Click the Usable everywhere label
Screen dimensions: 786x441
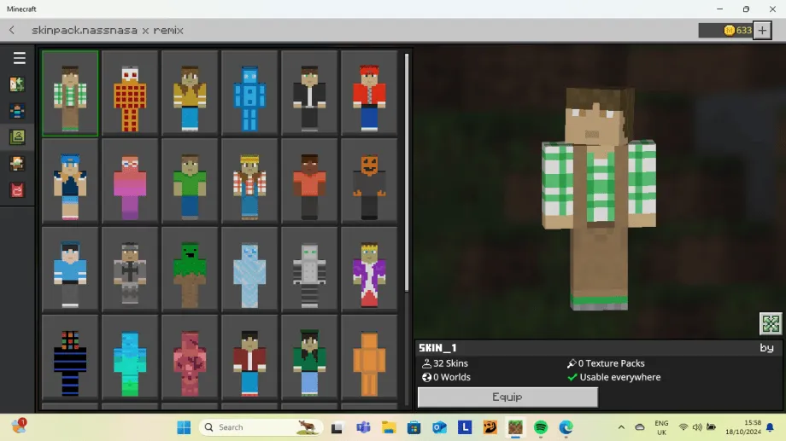(x=614, y=377)
